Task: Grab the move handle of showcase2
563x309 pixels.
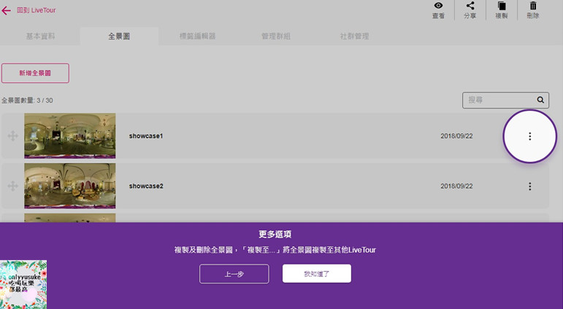Action: click(x=13, y=186)
